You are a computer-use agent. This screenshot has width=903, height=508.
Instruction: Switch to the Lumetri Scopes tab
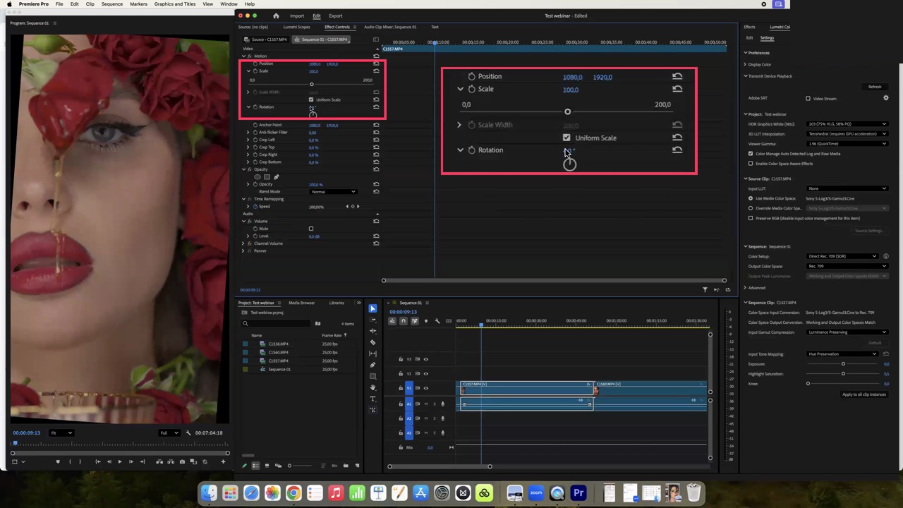point(296,27)
